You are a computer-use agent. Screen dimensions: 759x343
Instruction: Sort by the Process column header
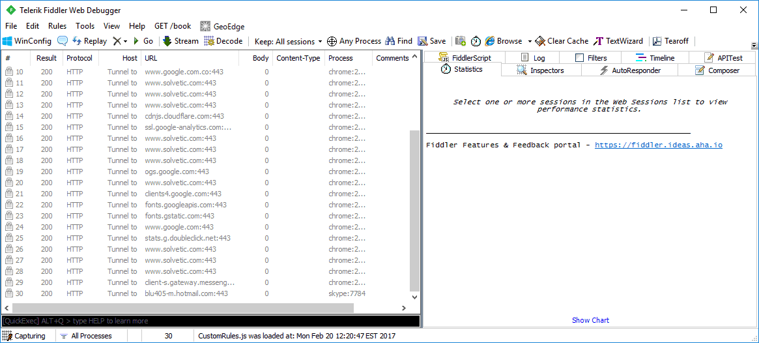point(348,58)
